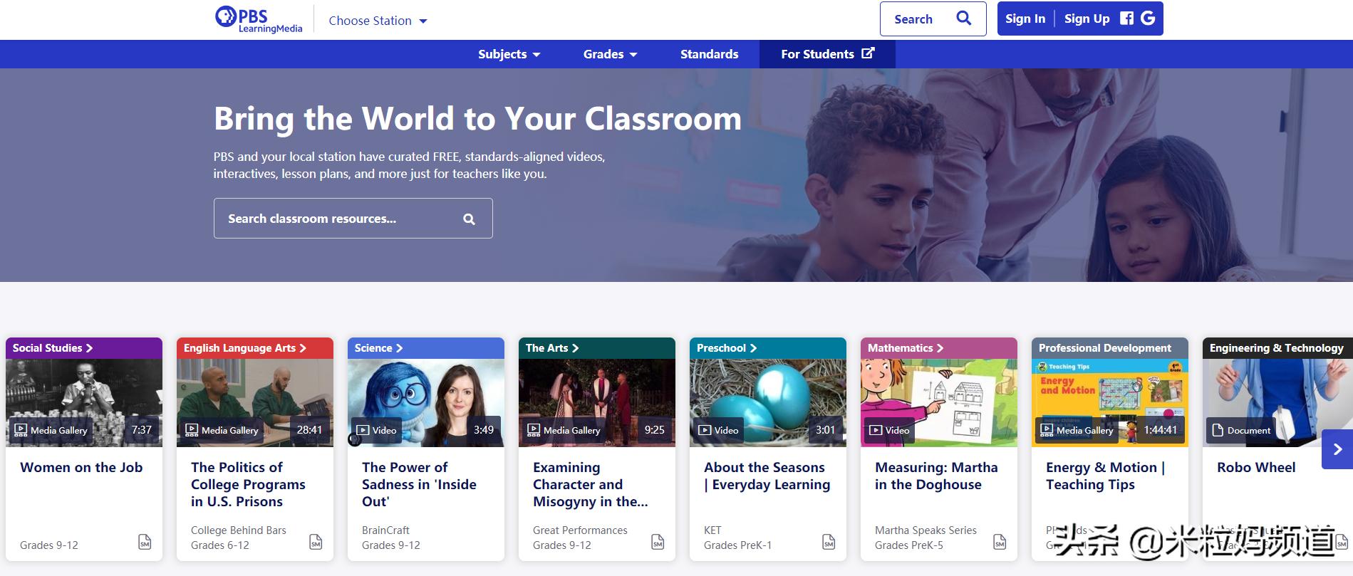This screenshot has width=1353, height=576.
Task: Open the Professional Development category
Action: point(1105,348)
